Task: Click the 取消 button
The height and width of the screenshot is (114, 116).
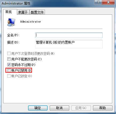Action: pos(59,108)
